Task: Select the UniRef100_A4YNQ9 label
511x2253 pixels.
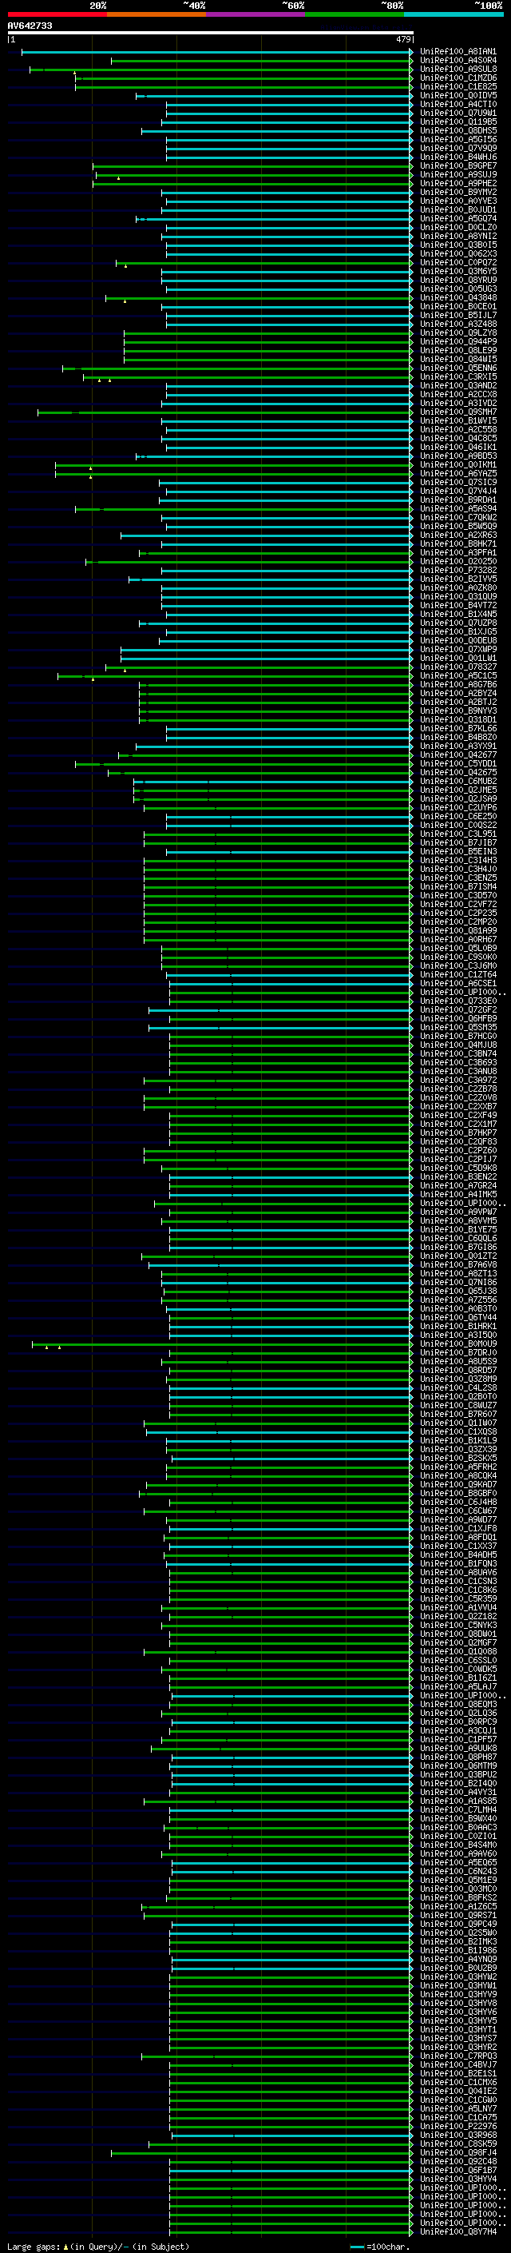Action: pos(458,1959)
